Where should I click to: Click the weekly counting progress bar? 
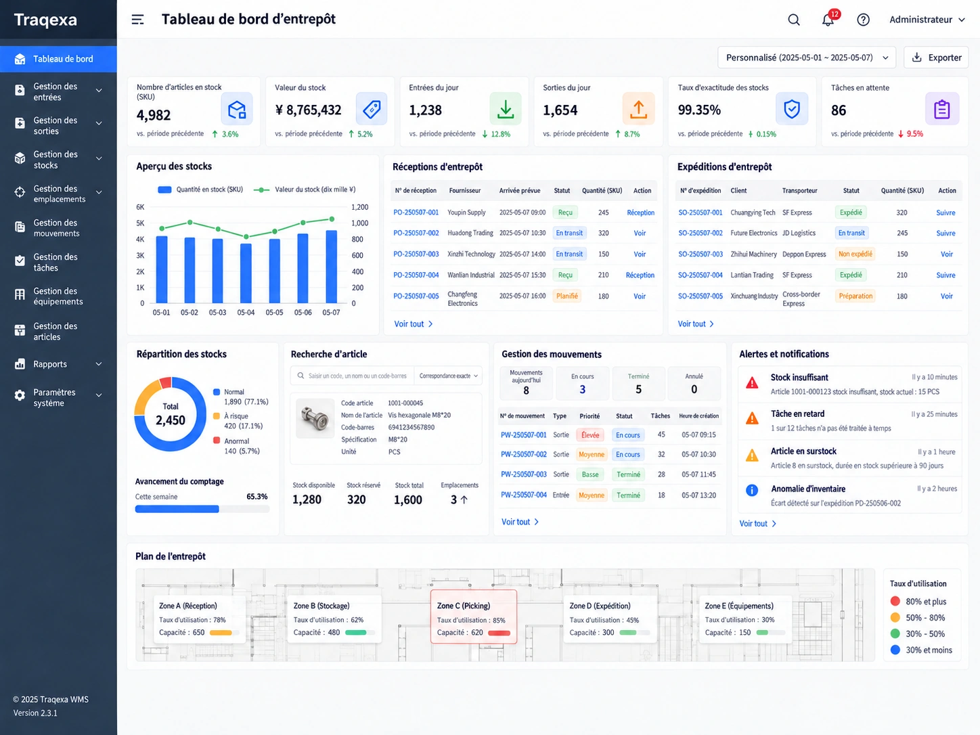pos(202,509)
